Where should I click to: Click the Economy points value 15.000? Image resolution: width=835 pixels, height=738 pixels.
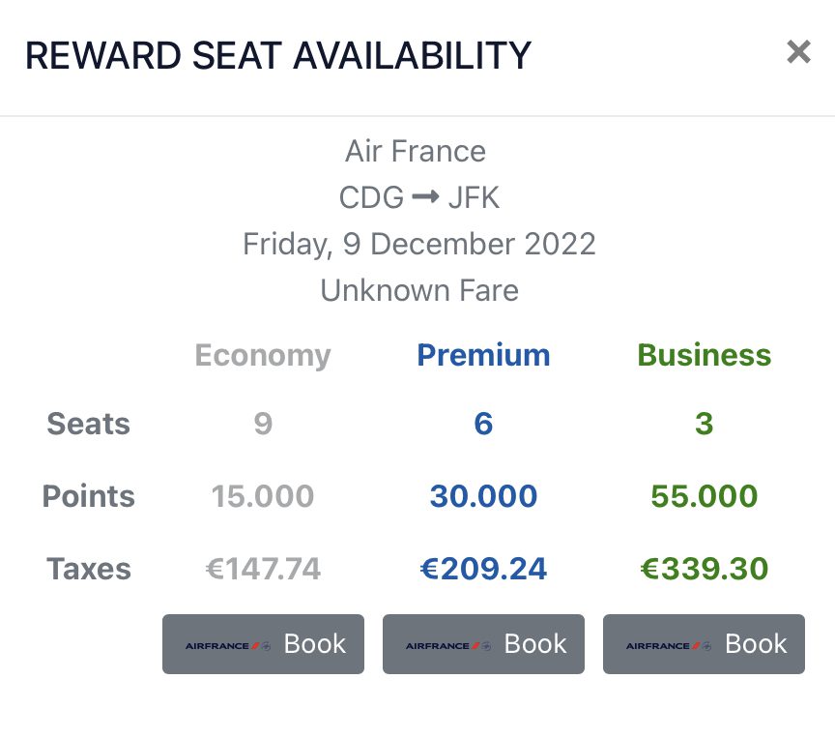pyautogui.click(x=263, y=496)
